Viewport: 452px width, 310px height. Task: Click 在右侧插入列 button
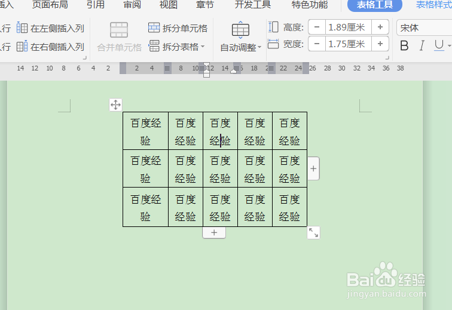click(x=50, y=47)
